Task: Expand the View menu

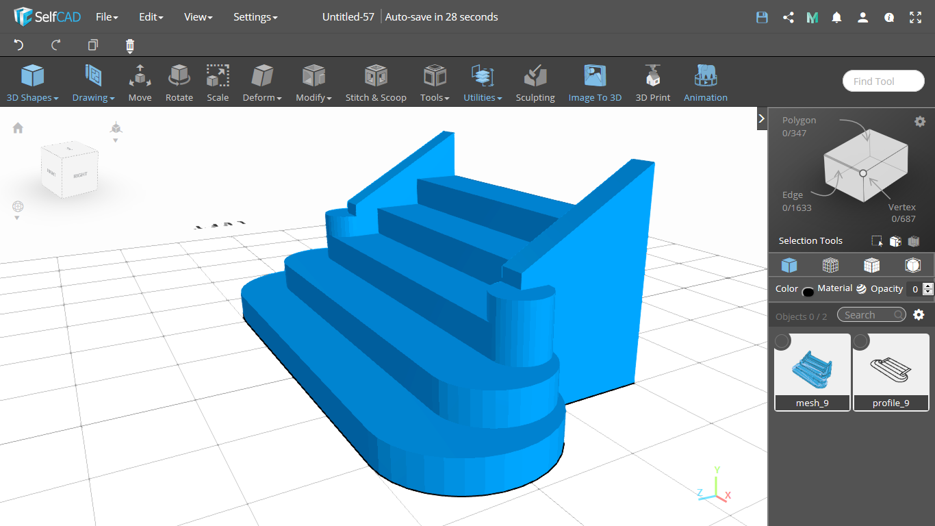Action: coord(198,17)
